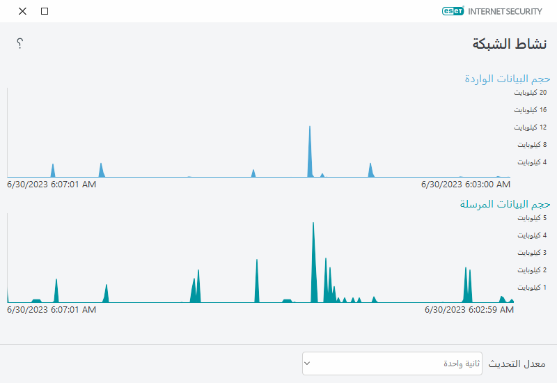Maximize the ESET window
Viewport: 557px width, 383px height.
(45, 11)
